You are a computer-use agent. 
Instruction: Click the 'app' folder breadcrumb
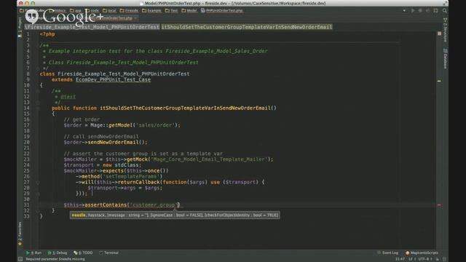click(x=76, y=11)
